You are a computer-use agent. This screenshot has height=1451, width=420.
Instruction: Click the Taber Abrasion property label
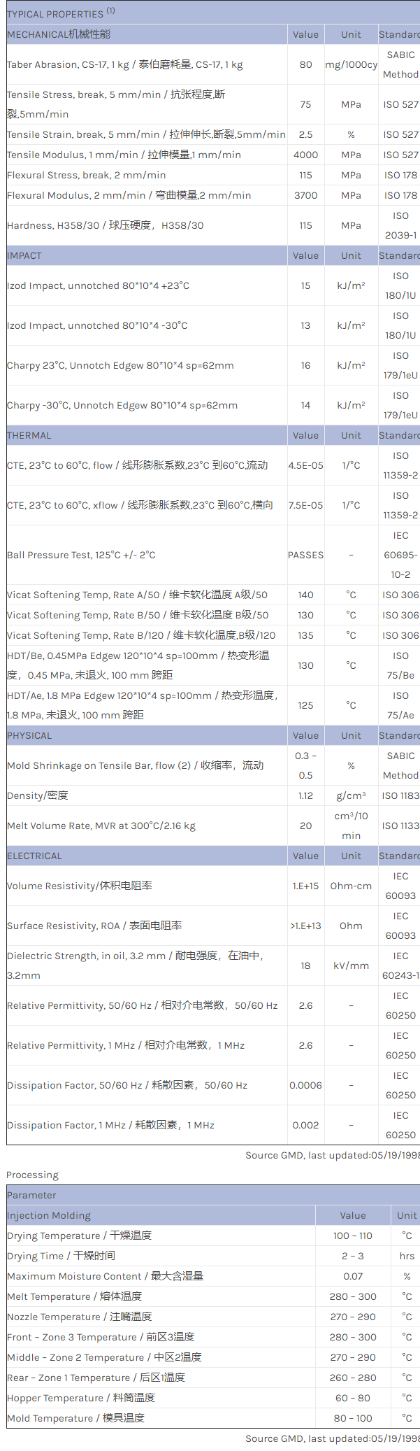coord(124,65)
